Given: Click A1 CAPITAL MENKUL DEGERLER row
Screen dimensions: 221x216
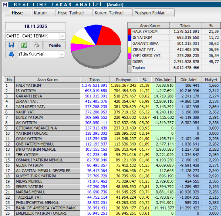Looking at the screenshot, I should (112, 171).
